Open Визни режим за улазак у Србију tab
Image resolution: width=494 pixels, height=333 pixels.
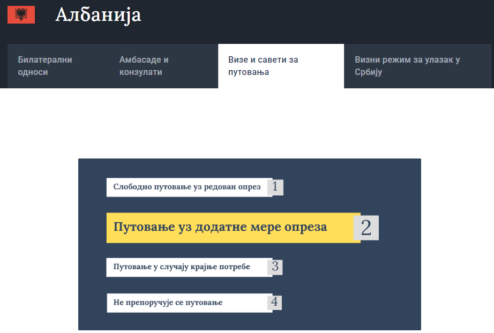tap(407, 66)
